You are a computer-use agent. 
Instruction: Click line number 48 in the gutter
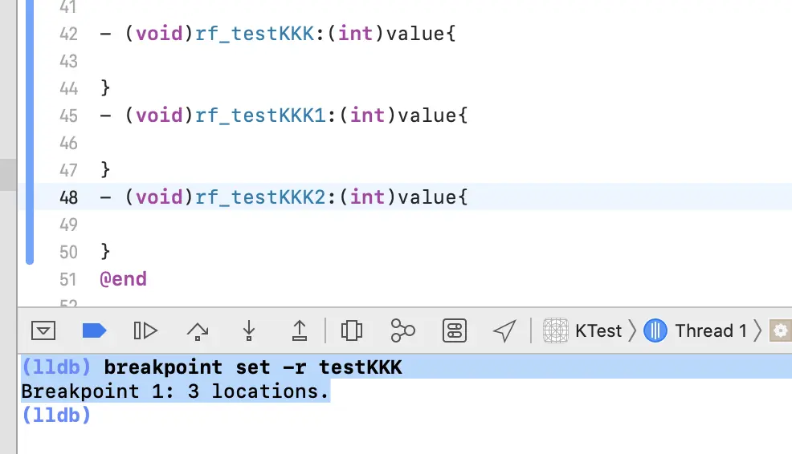point(69,197)
